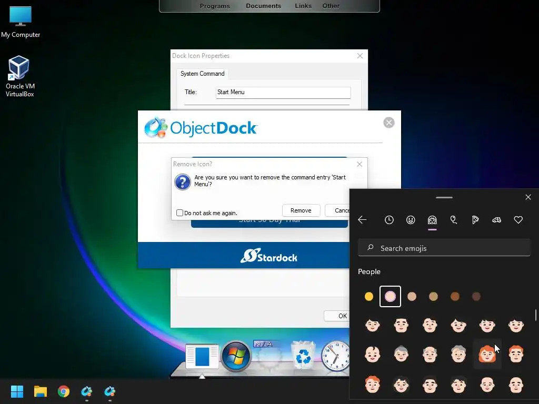The height and width of the screenshot is (404, 539).
Task: Click the clock icon in ObjectDock
Action: [x=335, y=356]
